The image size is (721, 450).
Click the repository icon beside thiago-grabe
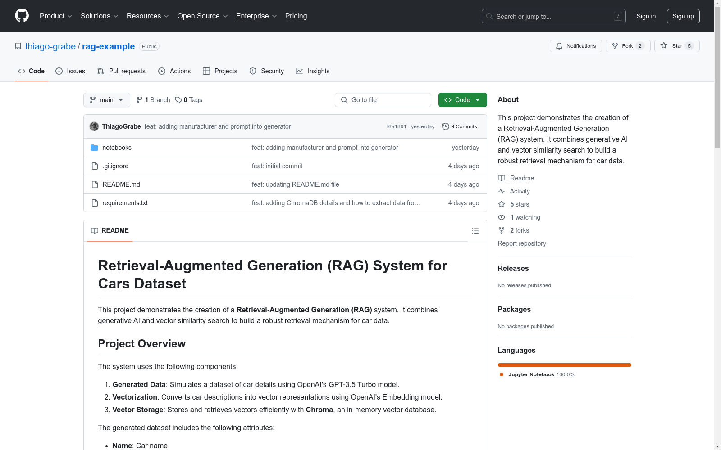(18, 46)
